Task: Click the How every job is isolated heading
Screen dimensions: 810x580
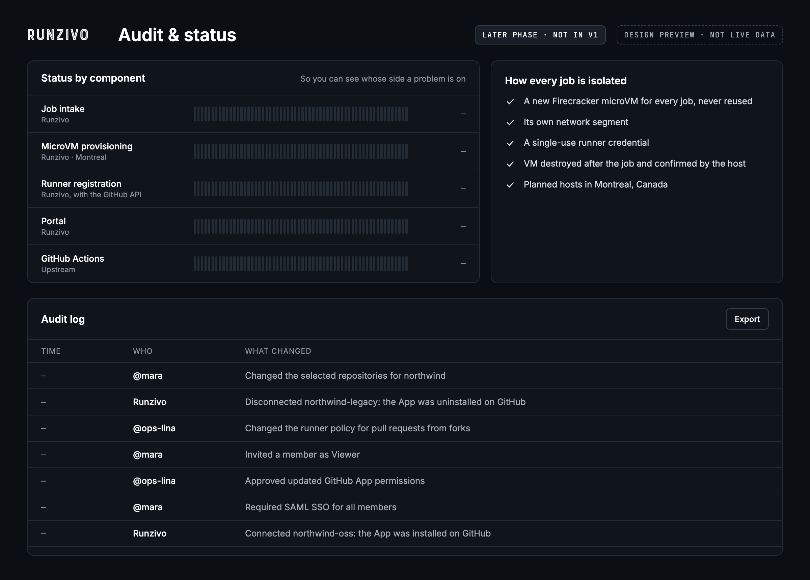Action: point(565,81)
